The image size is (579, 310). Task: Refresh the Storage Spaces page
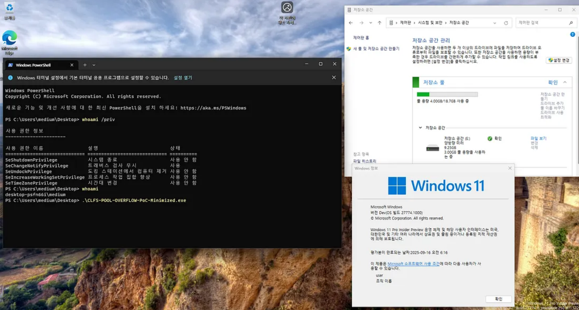pyautogui.click(x=506, y=23)
